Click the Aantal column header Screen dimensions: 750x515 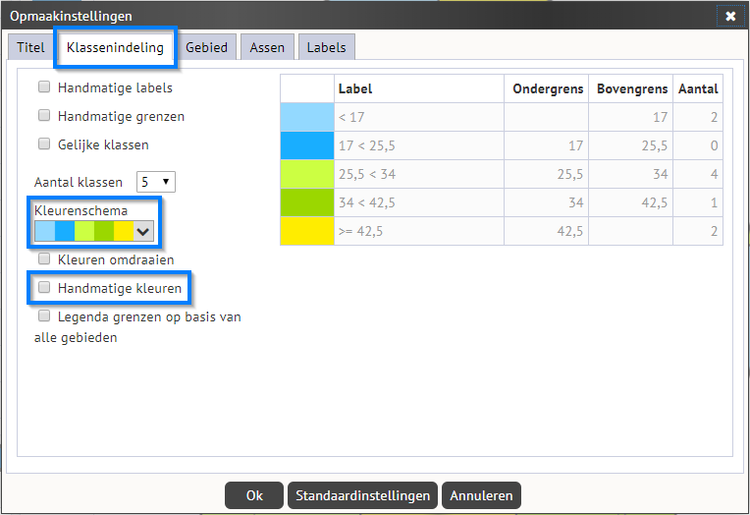point(698,88)
